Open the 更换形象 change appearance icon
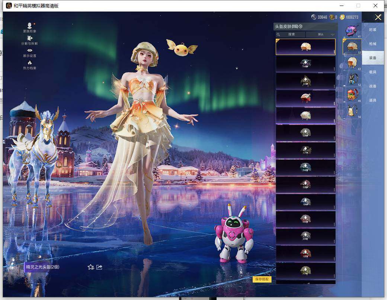This screenshot has width=387, height=300. click(x=30, y=28)
